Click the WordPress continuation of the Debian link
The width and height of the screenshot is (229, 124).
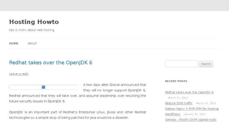172,114
